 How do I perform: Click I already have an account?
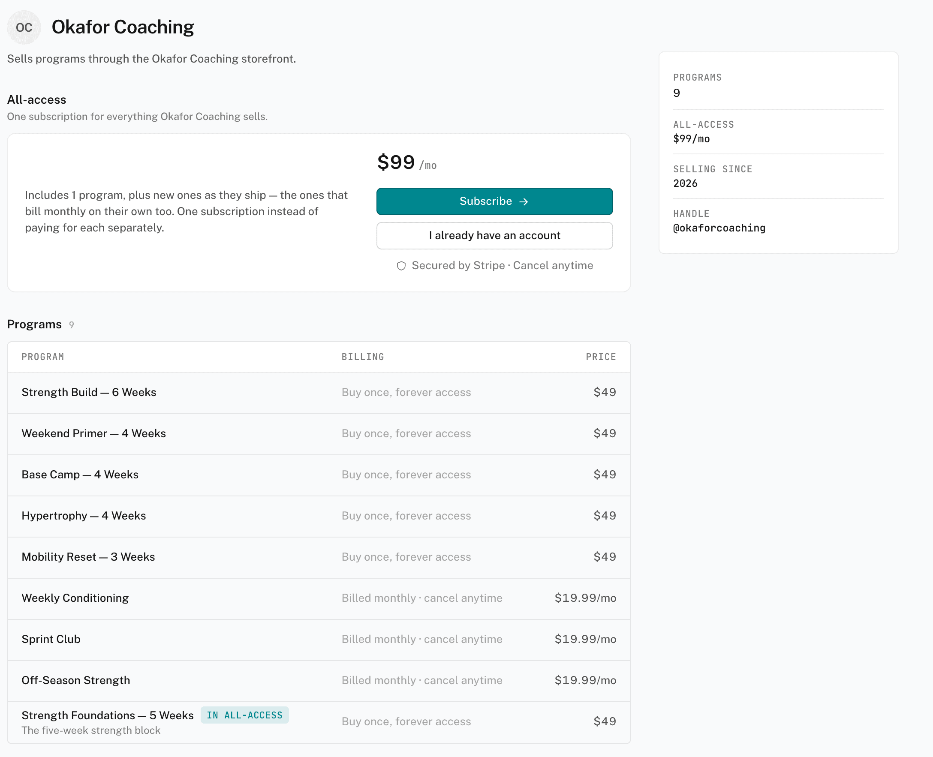[x=494, y=235]
